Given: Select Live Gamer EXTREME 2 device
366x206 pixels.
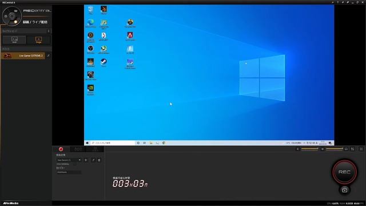Looking at the screenshot, I should (x=23, y=56).
